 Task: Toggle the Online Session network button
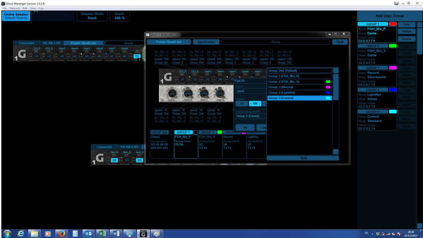pos(16,16)
